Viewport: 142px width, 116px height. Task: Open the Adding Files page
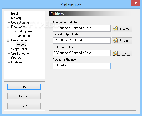(24, 31)
